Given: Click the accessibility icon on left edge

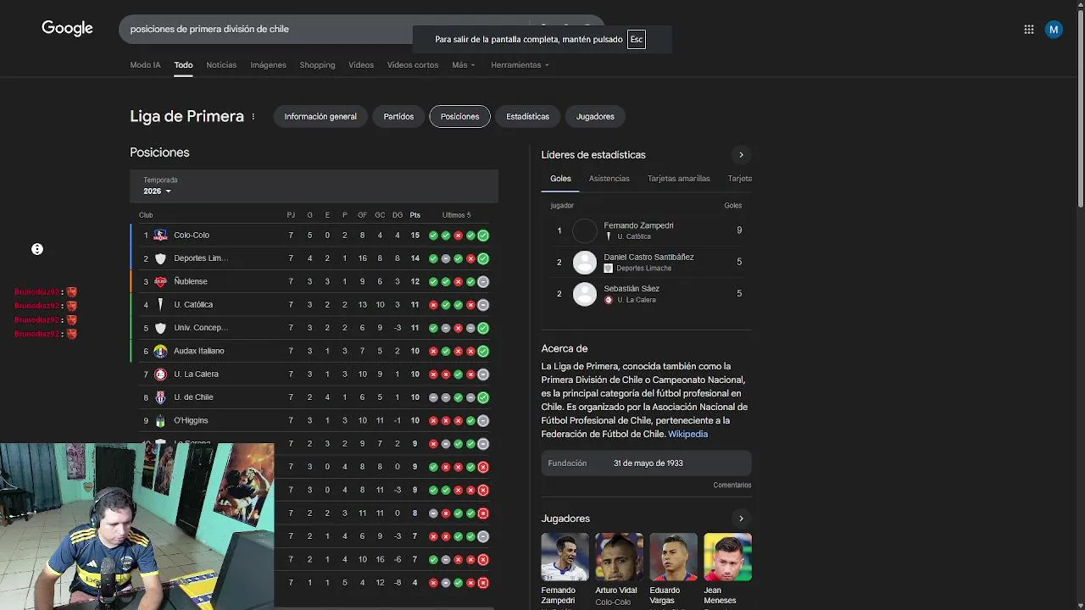Looking at the screenshot, I should [37, 249].
